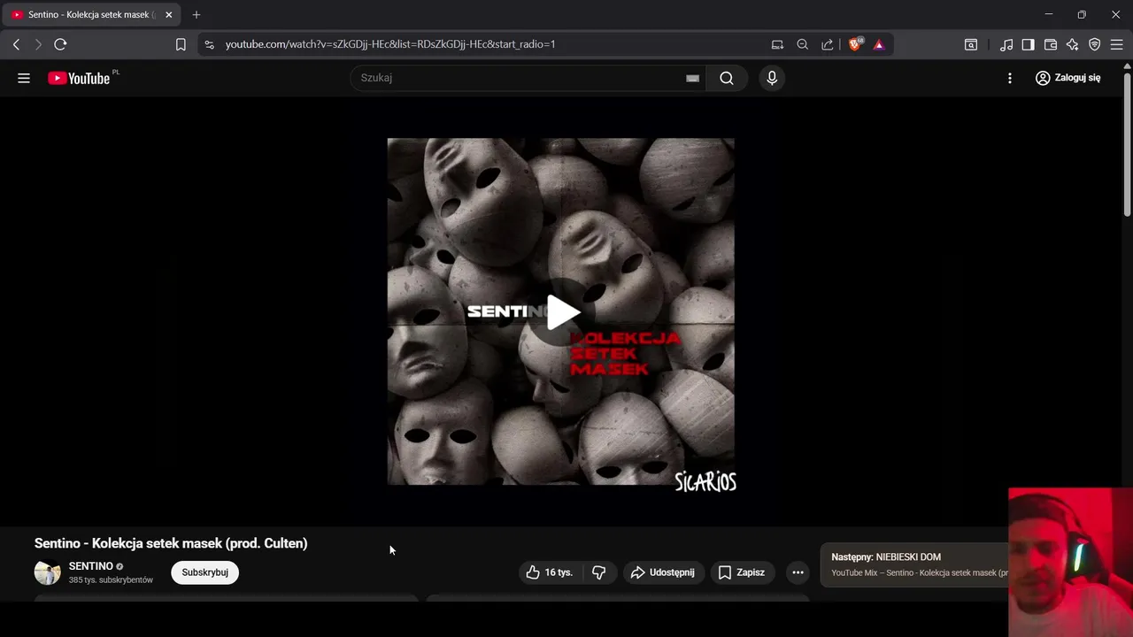1133x637 pixels.
Task: Click the 385 tys. subskrybentów text
Action: coord(111,580)
